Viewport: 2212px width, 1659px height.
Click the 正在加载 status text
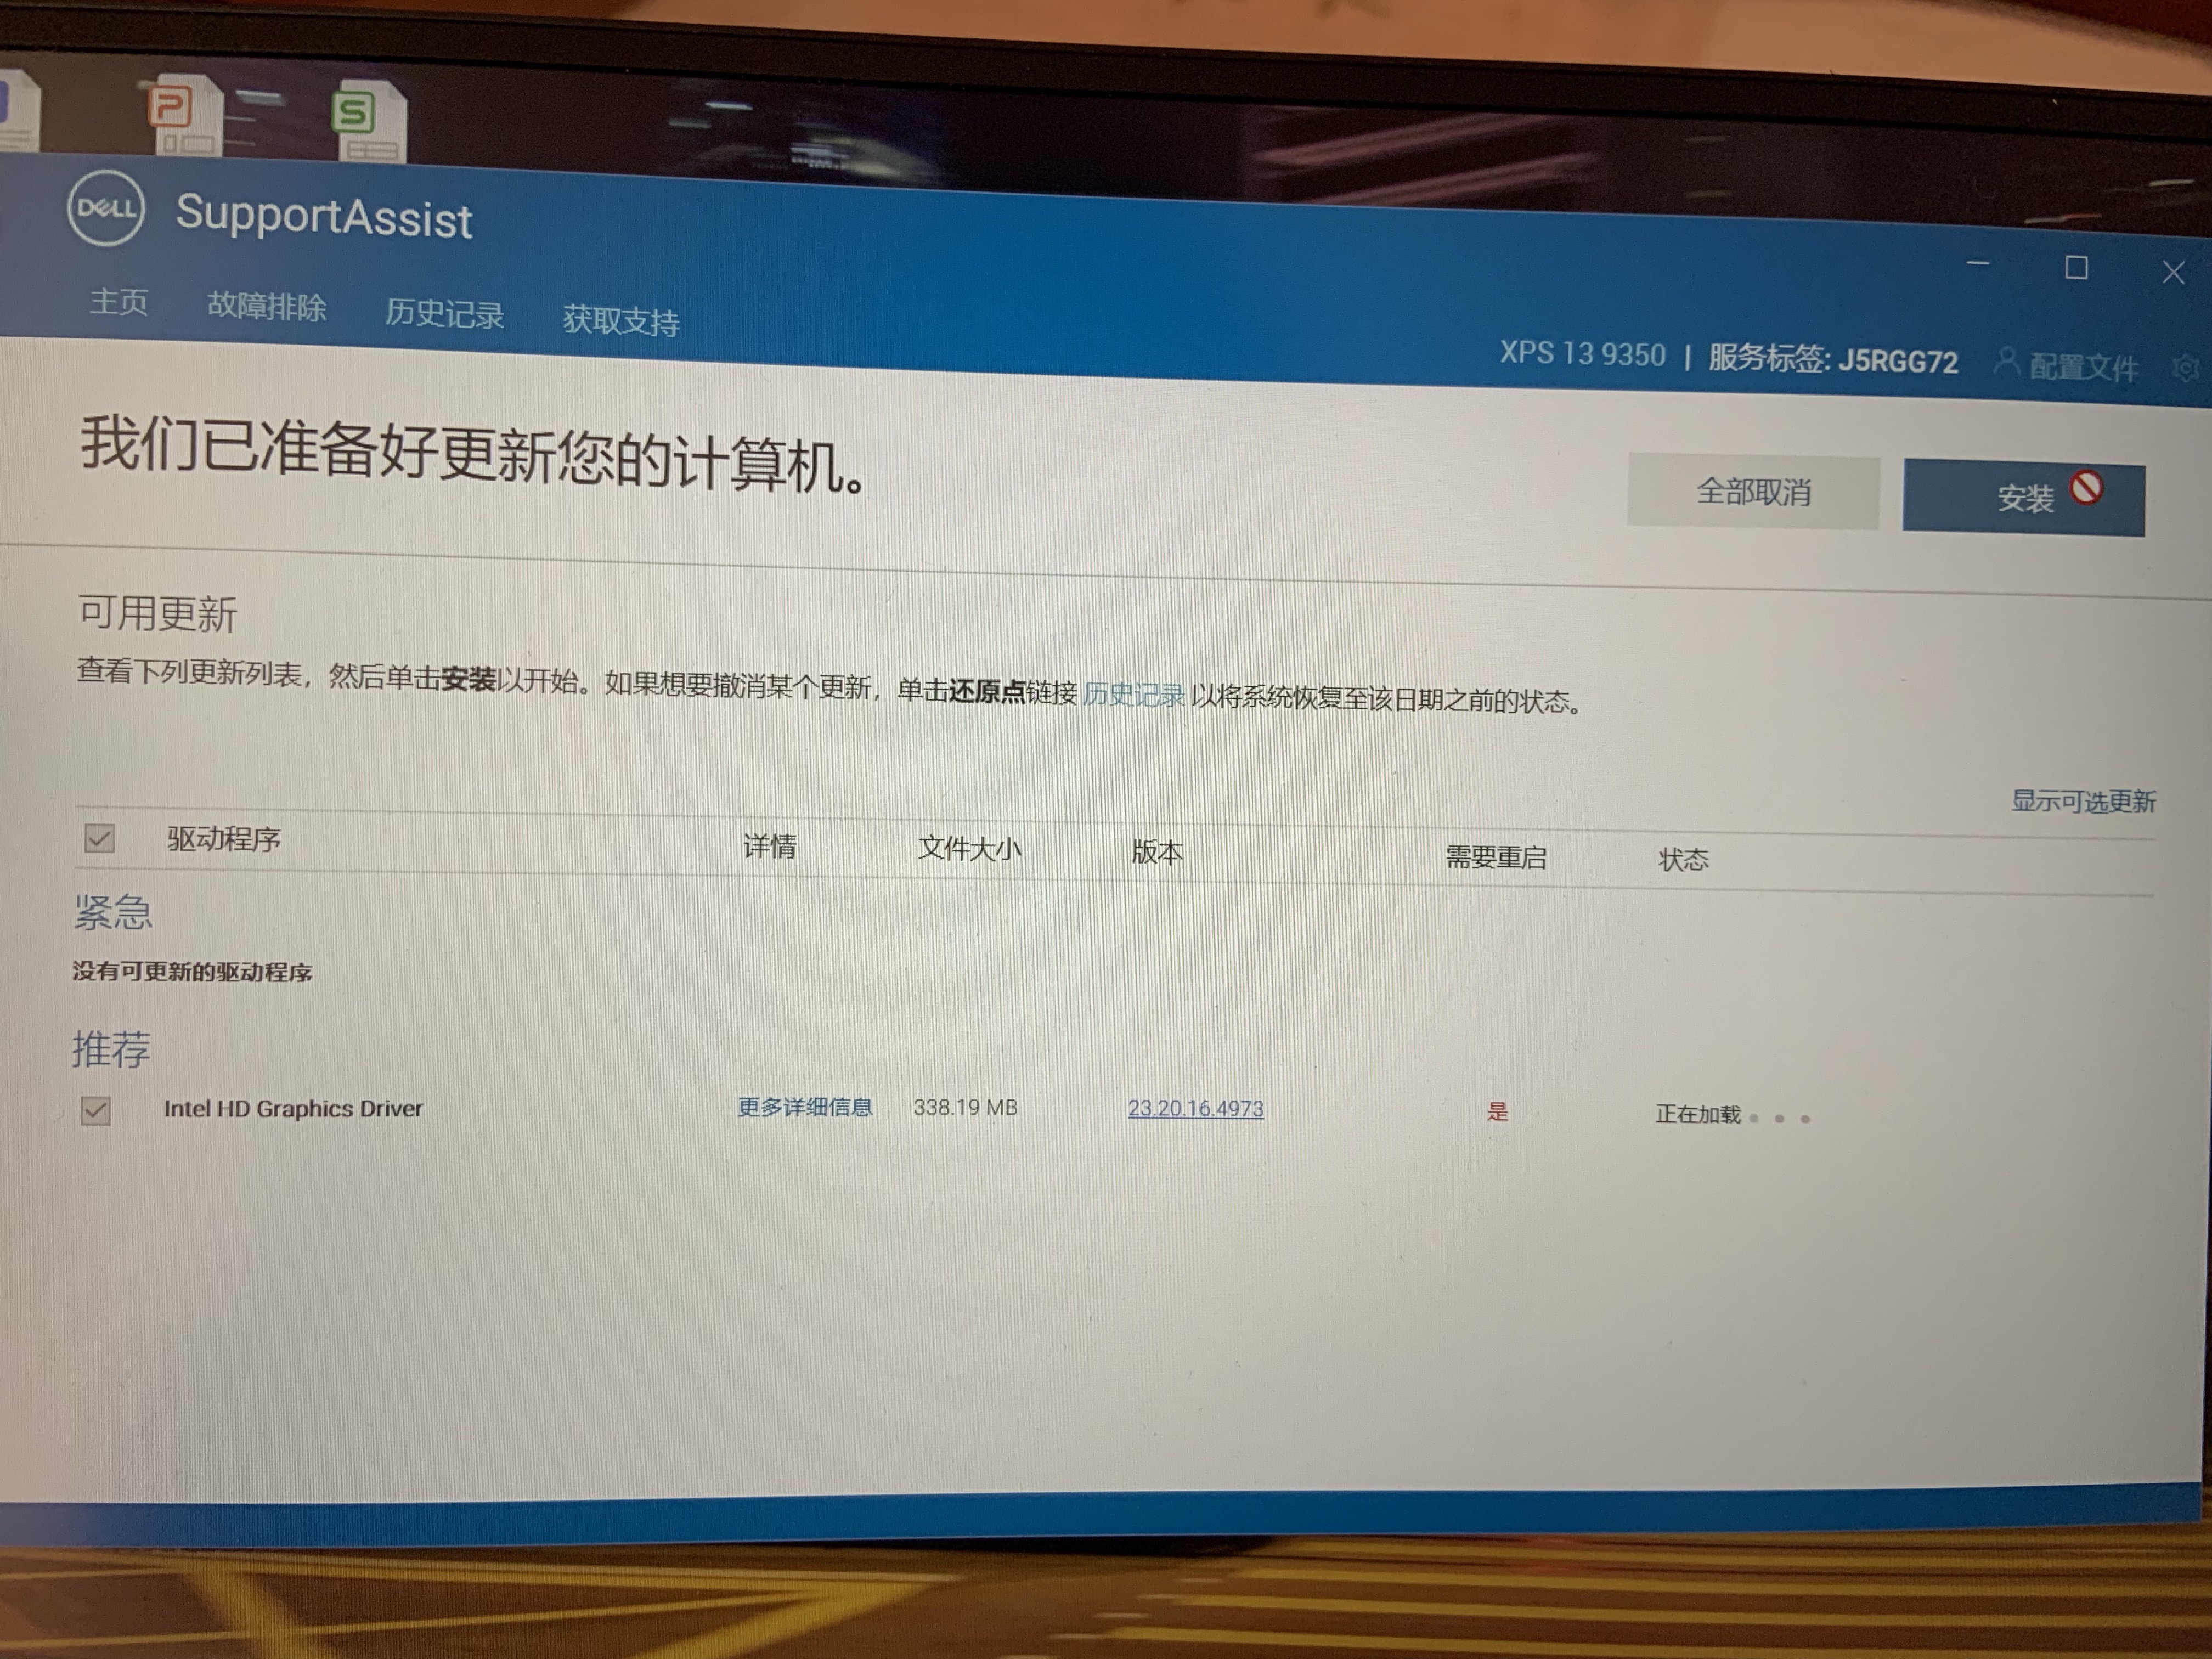point(1698,1114)
